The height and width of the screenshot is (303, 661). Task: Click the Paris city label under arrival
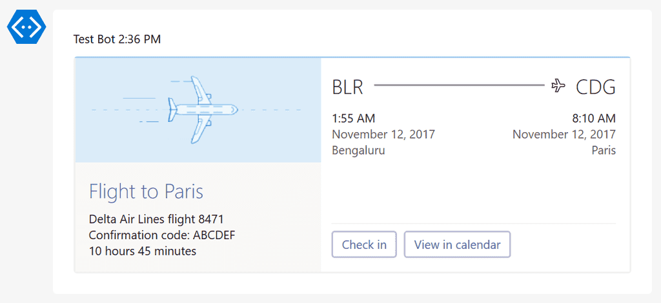pos(604,151)
